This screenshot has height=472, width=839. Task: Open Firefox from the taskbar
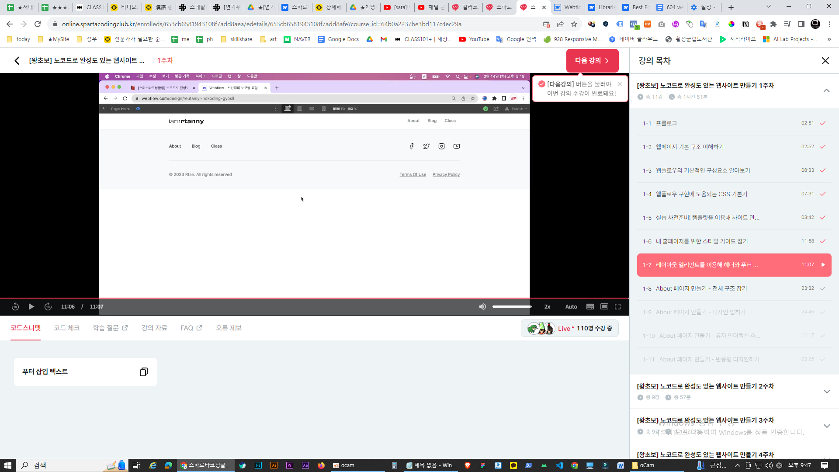tap(321, 465)
